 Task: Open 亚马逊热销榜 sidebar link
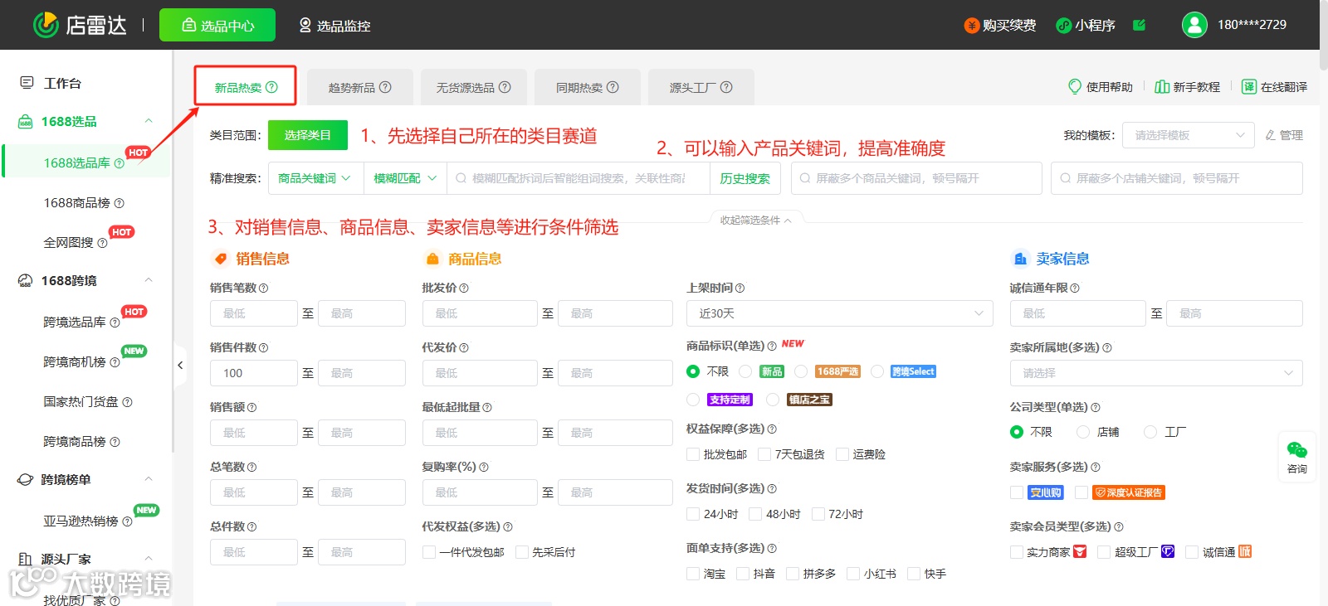coord(81,521)
